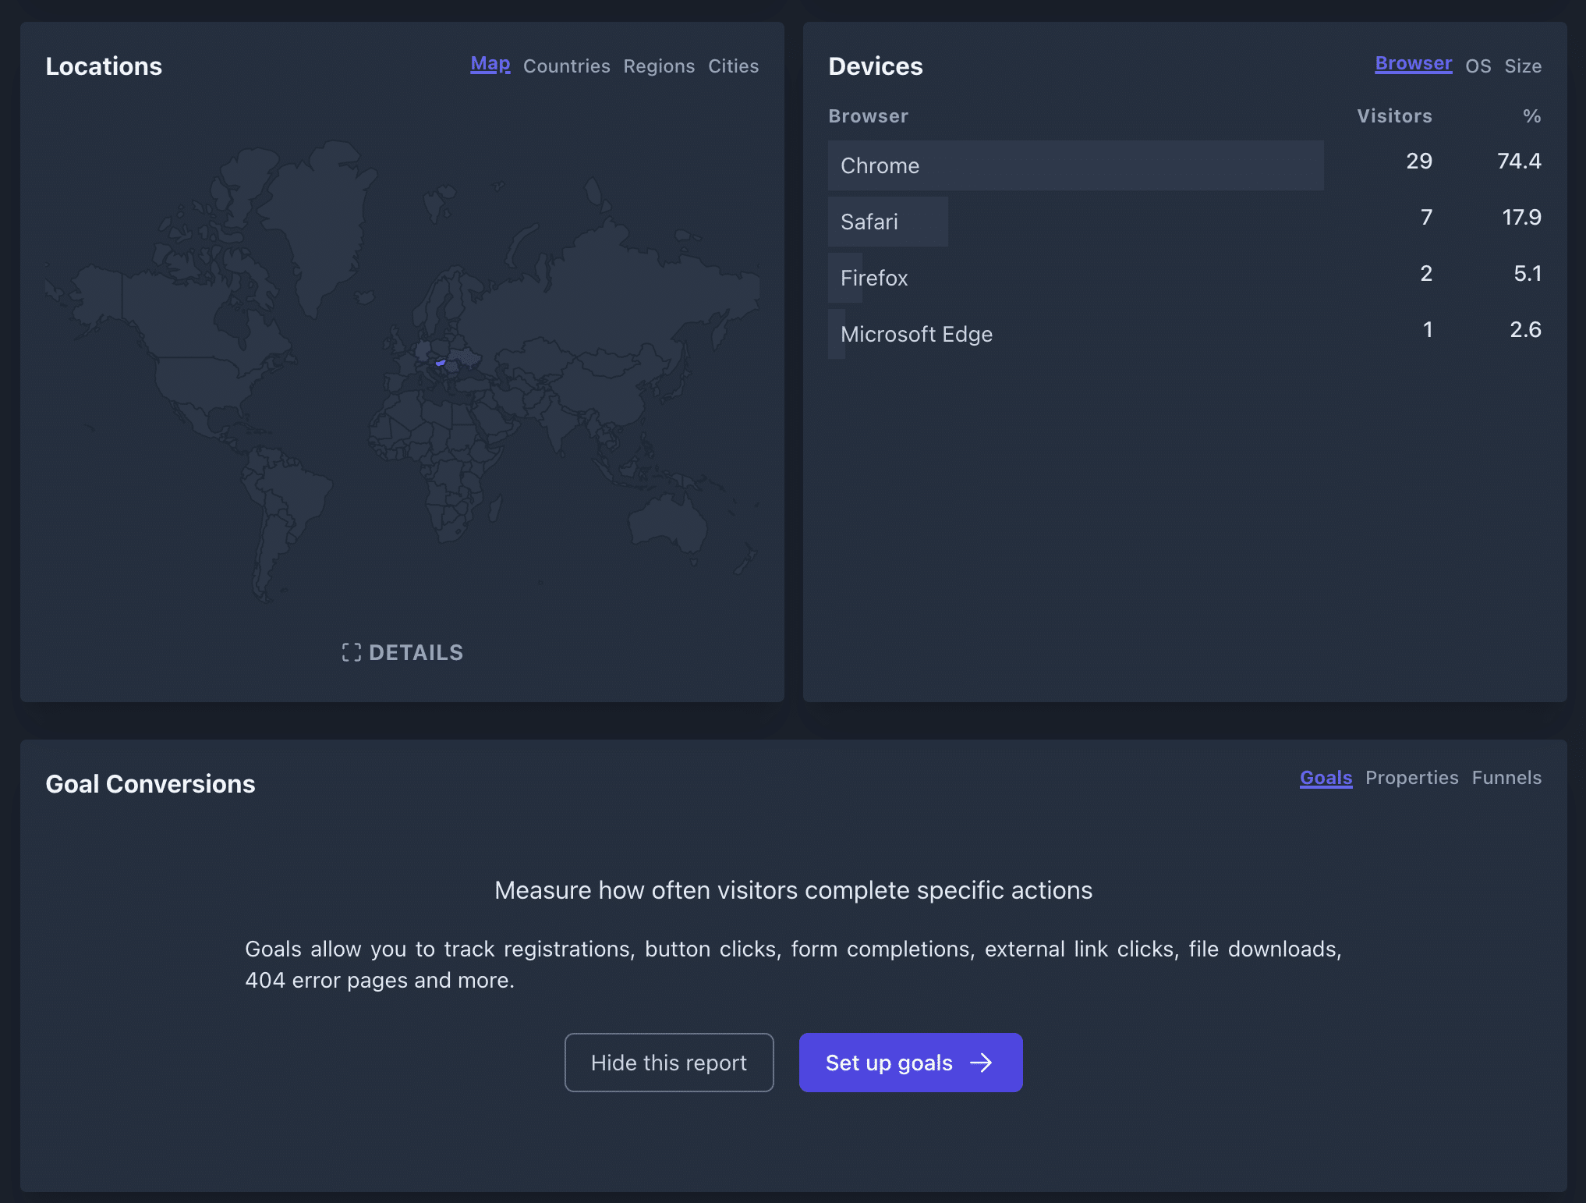Switch to the Properties tab
Screen dimensions: 1586x1203
pos(1412,777)
